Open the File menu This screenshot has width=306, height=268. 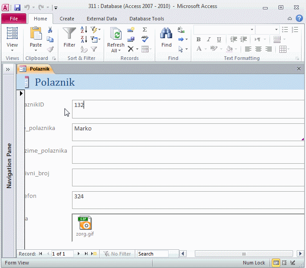[14, 19]
